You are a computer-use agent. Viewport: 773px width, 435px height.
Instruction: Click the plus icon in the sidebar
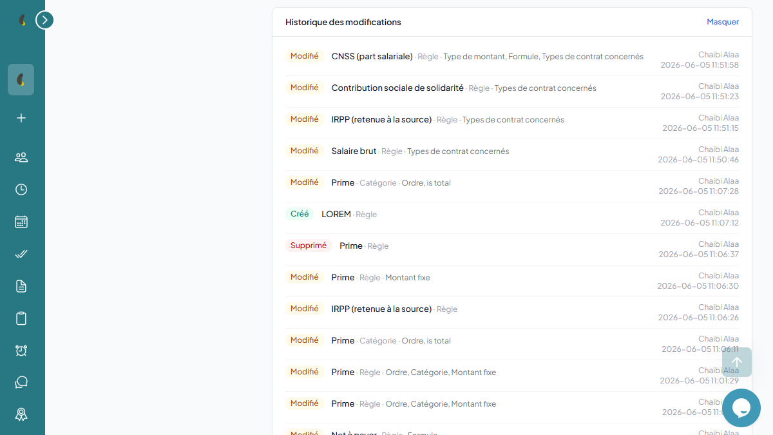(21, 118)
